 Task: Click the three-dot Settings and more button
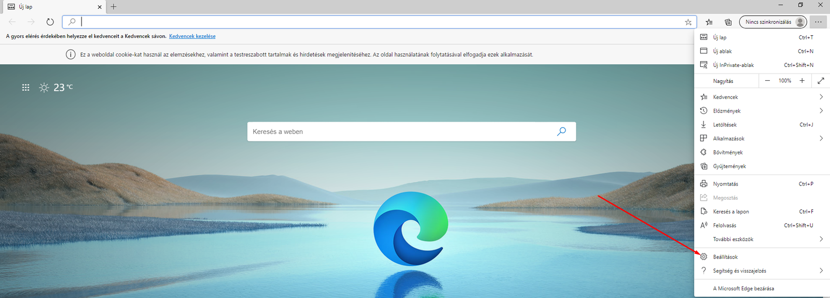click(x=818, y=22)
